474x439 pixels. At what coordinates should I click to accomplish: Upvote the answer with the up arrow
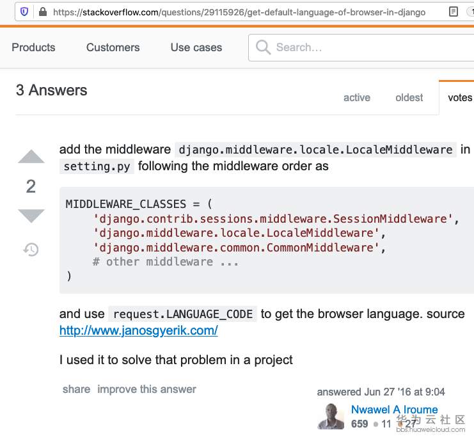(x=31, y=157)
